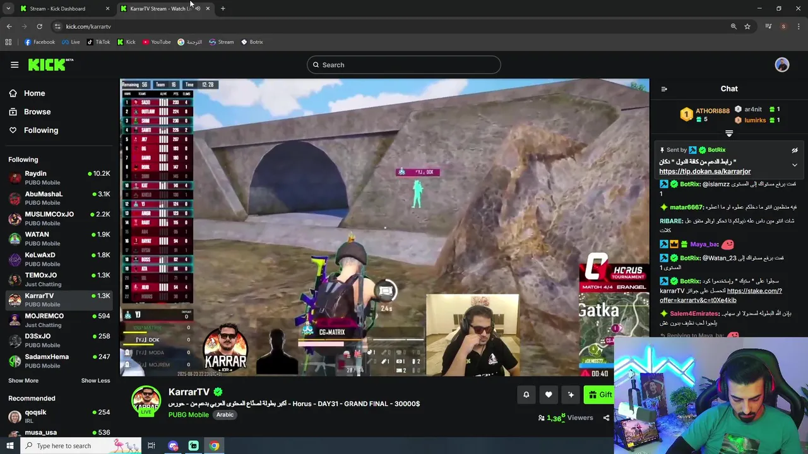This screenshot has height=454, width=808.
Task: Open the tab search dropdown
Action: [8, 9]
